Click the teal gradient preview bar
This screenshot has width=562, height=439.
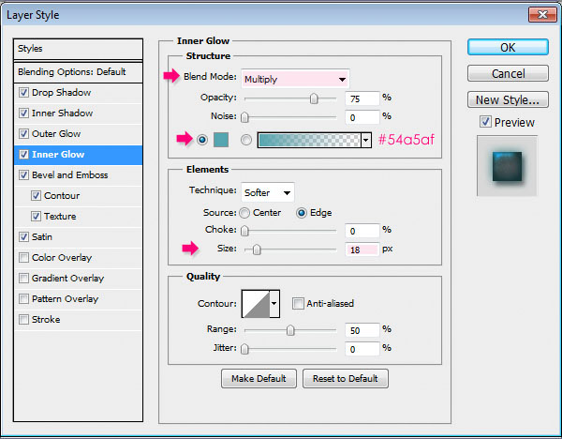(309, 141)
